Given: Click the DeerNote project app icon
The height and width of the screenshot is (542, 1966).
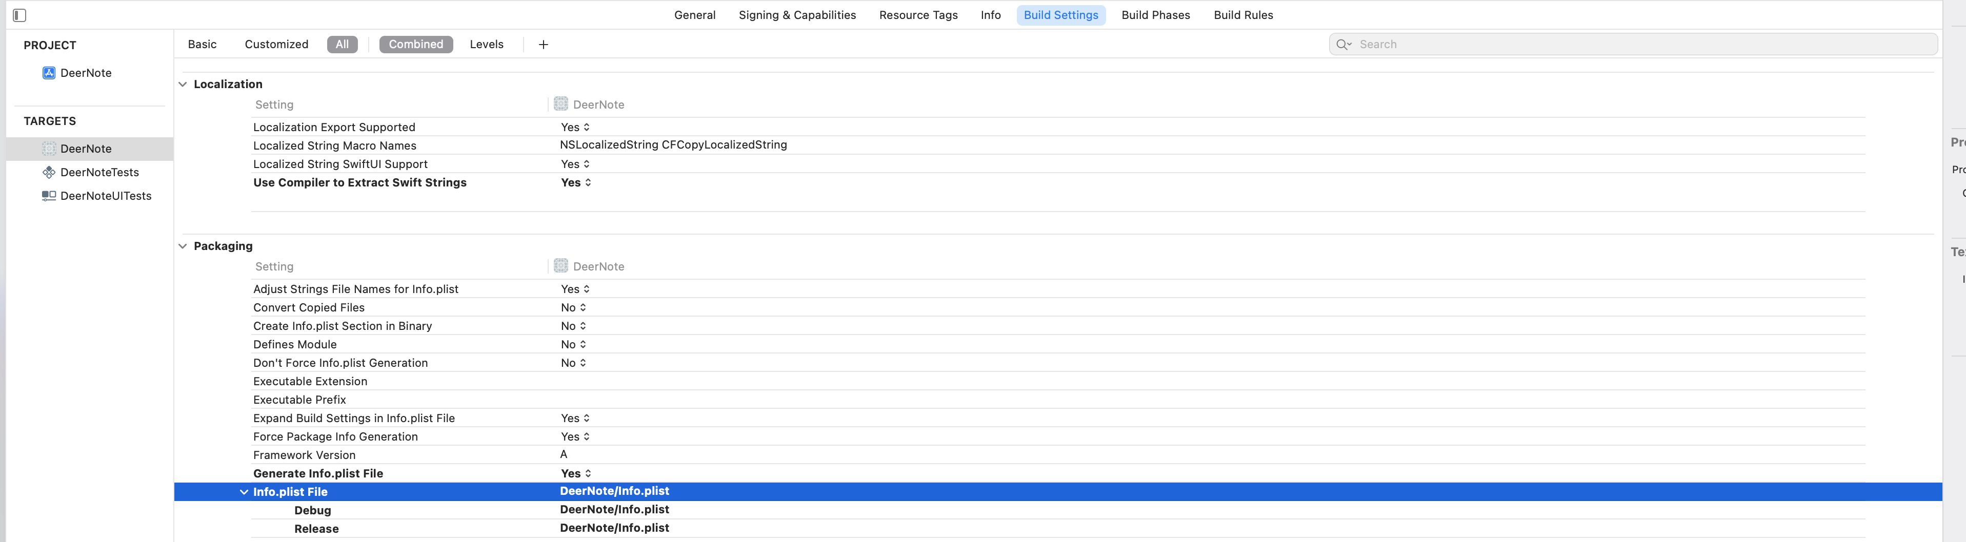Looking at the screenshot, I should point(49,73).
